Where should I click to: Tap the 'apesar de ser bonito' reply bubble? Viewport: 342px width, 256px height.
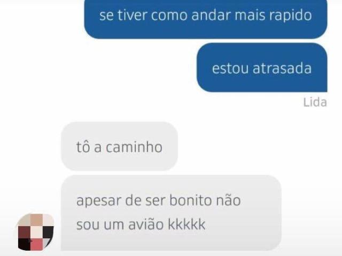click(171, 213)
